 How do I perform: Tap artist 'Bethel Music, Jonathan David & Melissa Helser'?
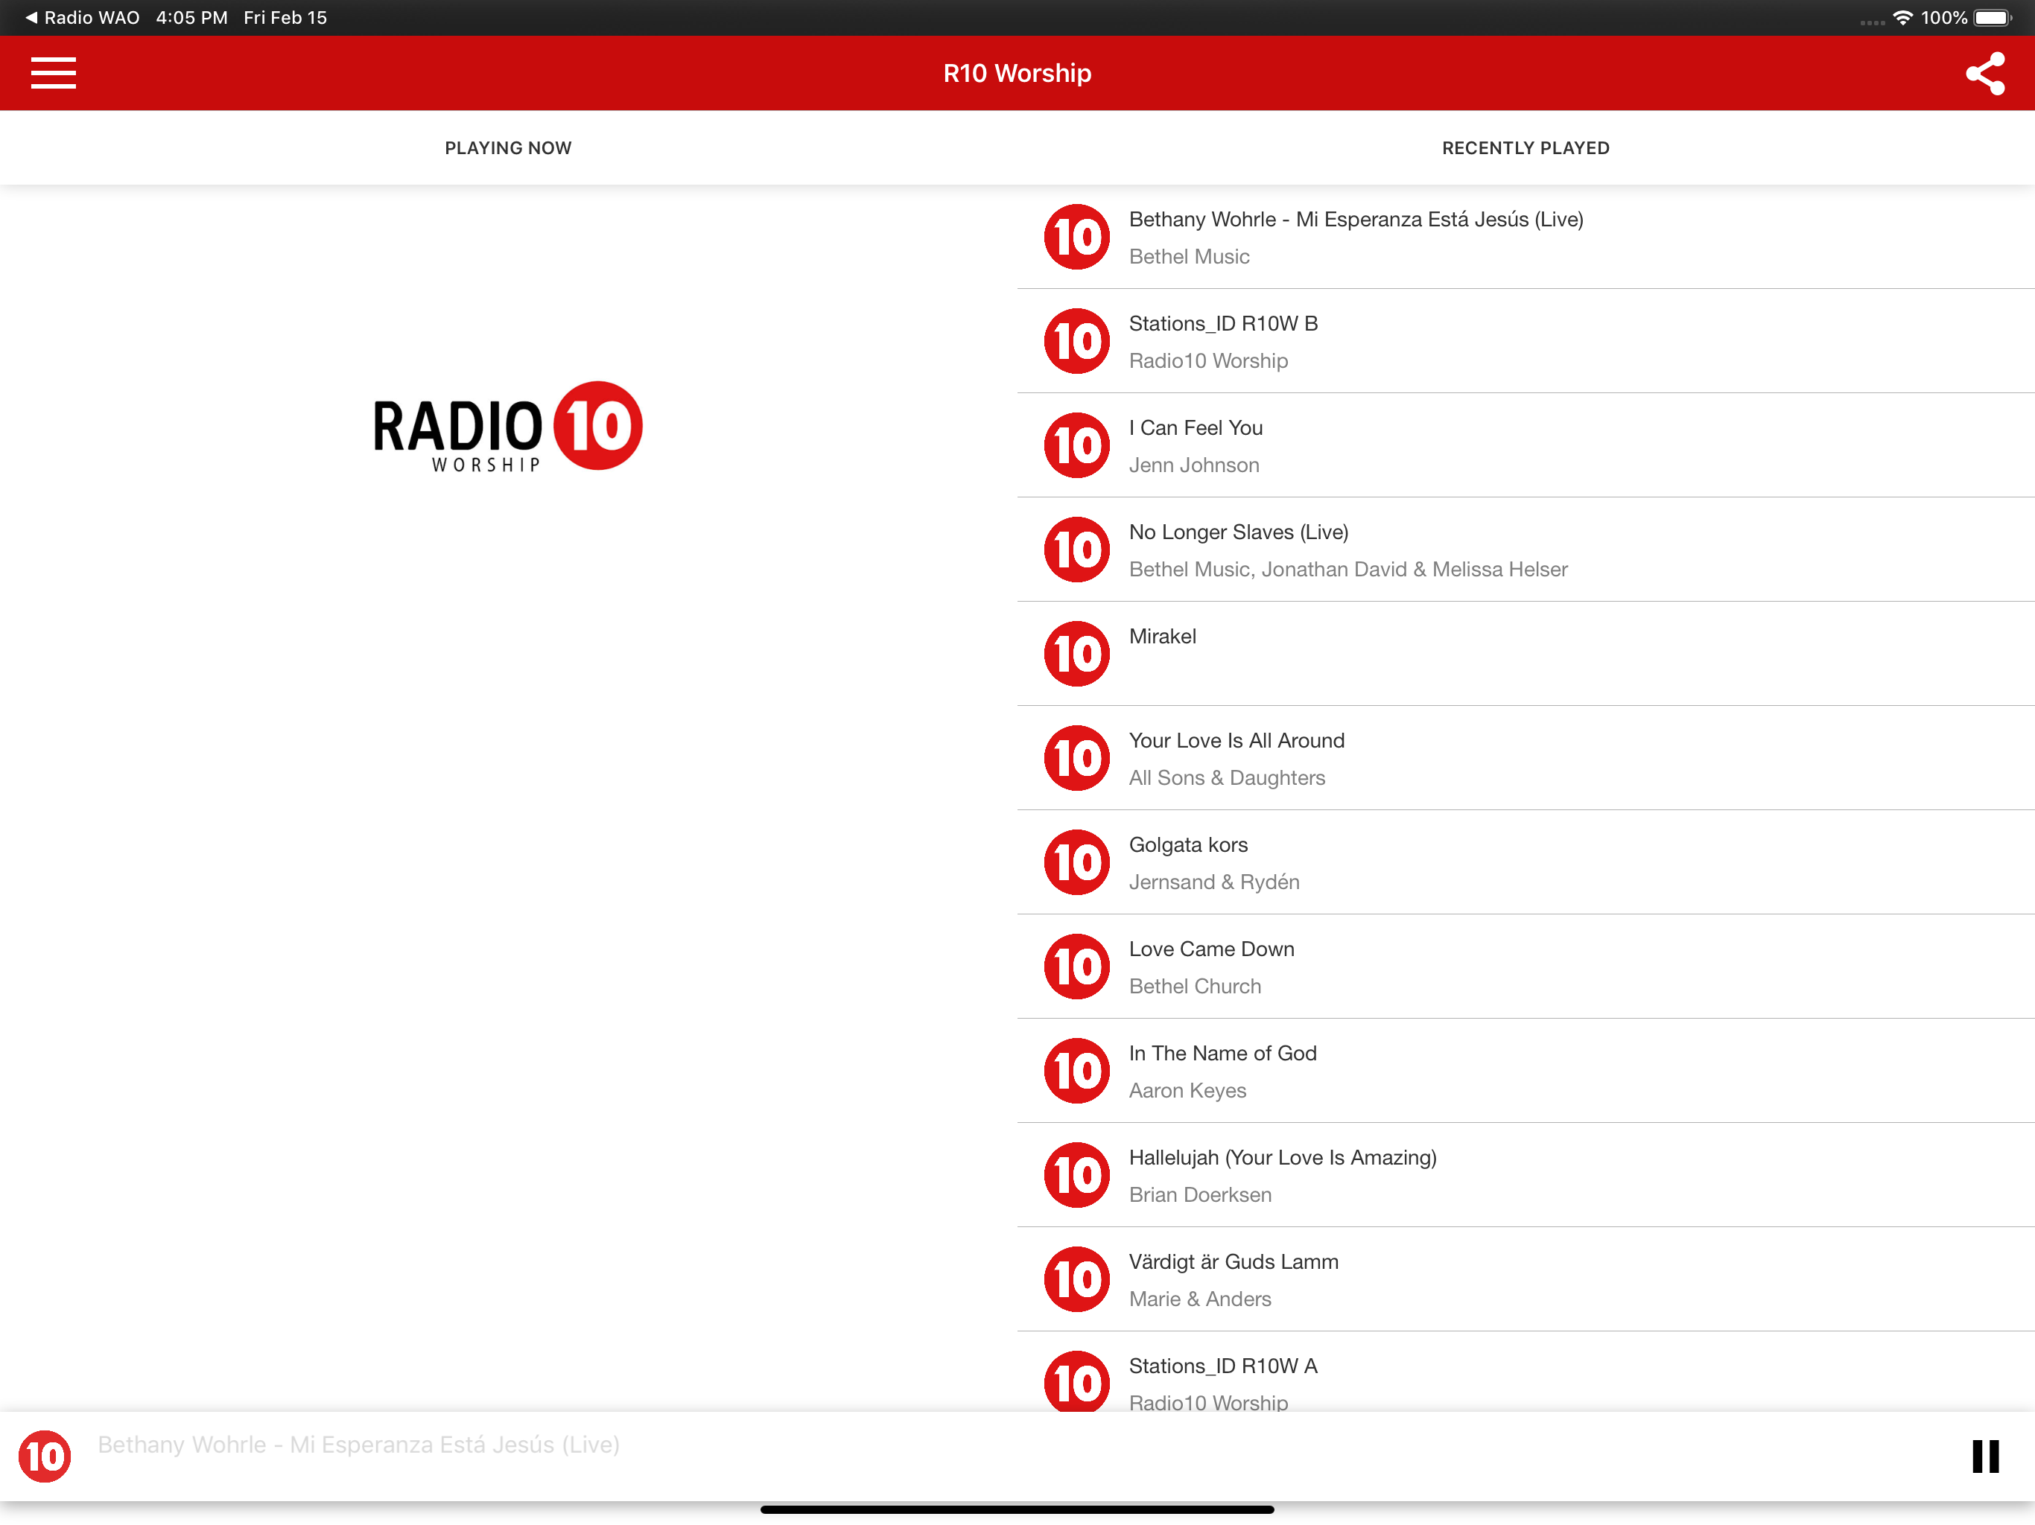tap(1349, 570)
